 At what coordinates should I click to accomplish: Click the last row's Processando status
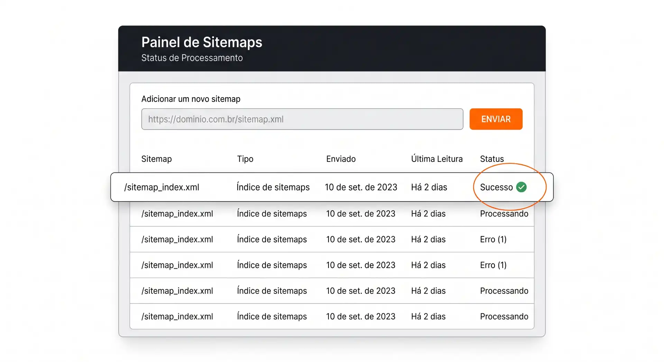tap(504, 316)
